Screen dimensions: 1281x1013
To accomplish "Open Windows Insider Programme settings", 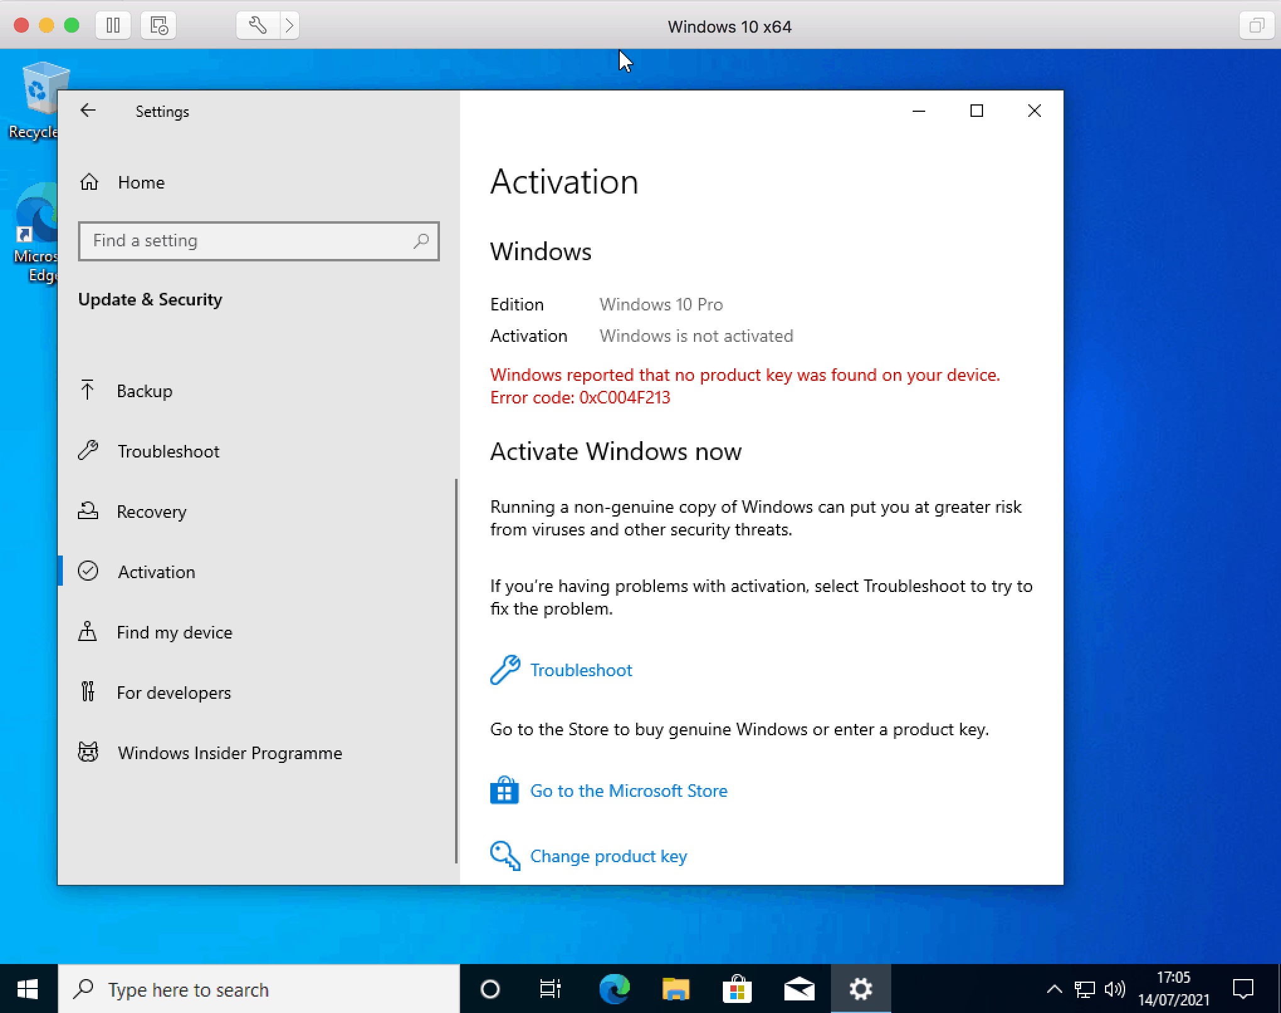I will (x=230, y=753).
